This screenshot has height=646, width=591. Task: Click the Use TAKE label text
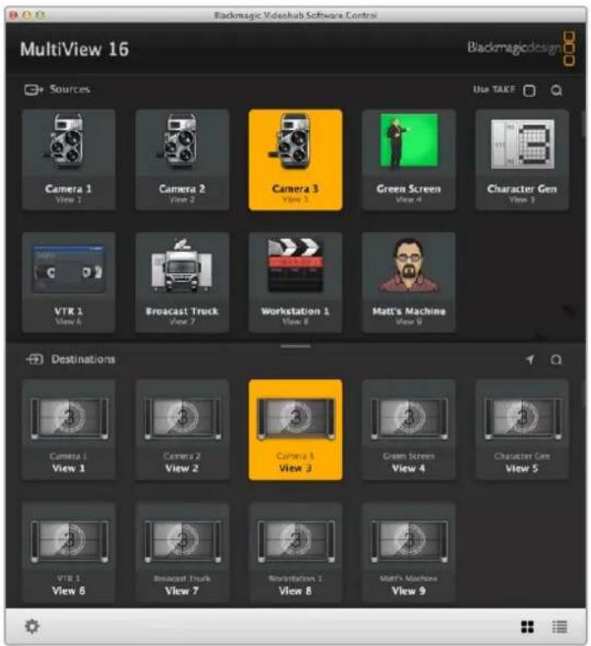click(x=494, y=90)
